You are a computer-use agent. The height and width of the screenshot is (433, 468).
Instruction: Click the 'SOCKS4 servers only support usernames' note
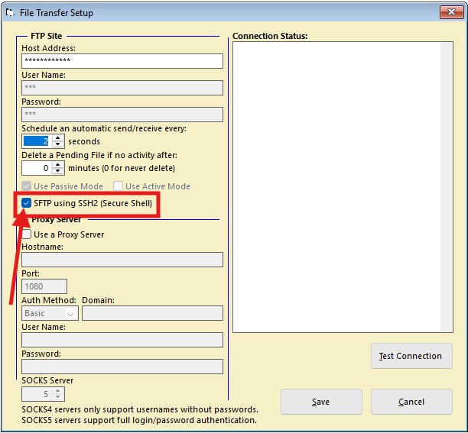pos(140,409)
